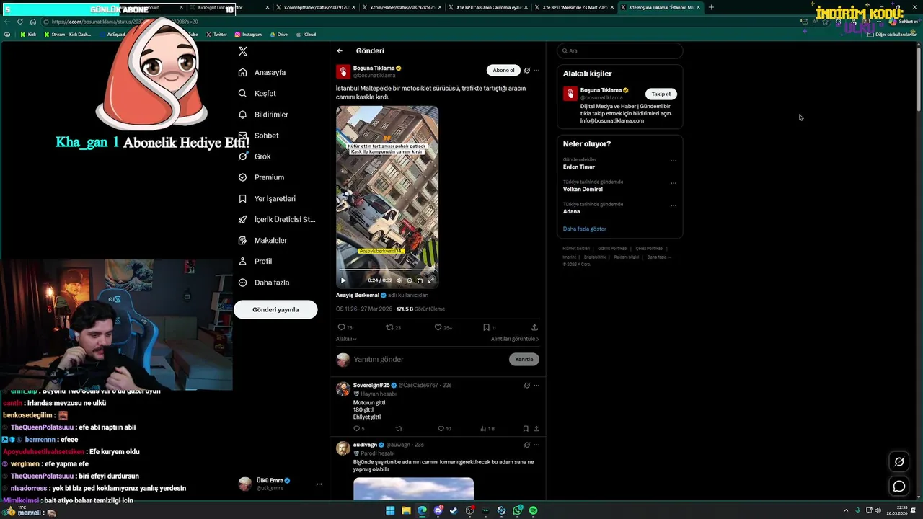Viewport: 923px width, 519px height.
Task: Click Gönderi yayınla button
Action: pos(275,309)
